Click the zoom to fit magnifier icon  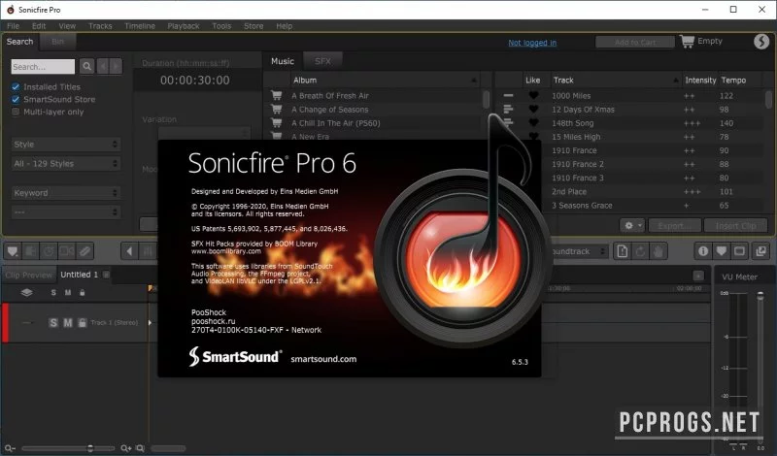tap(140, 448)
